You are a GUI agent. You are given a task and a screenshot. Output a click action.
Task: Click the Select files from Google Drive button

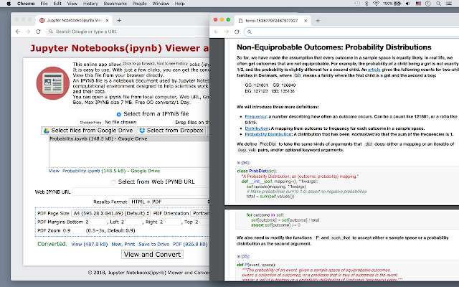[x=88, y=131]
